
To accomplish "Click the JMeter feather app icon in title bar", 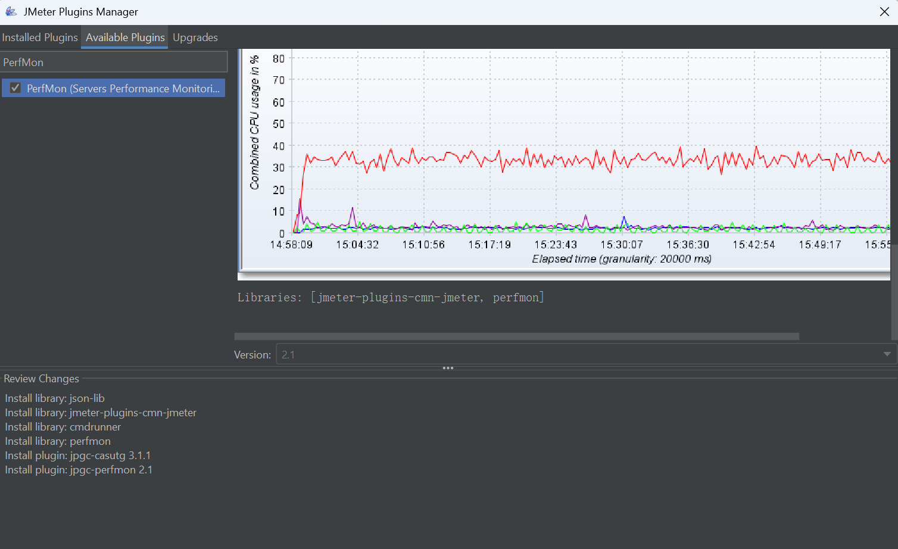I will click(11, 11).
